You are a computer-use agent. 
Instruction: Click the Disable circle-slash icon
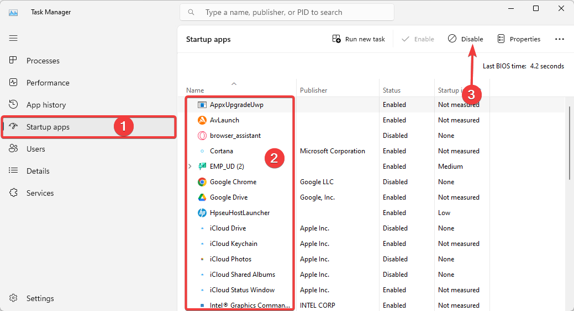point(452,39)
